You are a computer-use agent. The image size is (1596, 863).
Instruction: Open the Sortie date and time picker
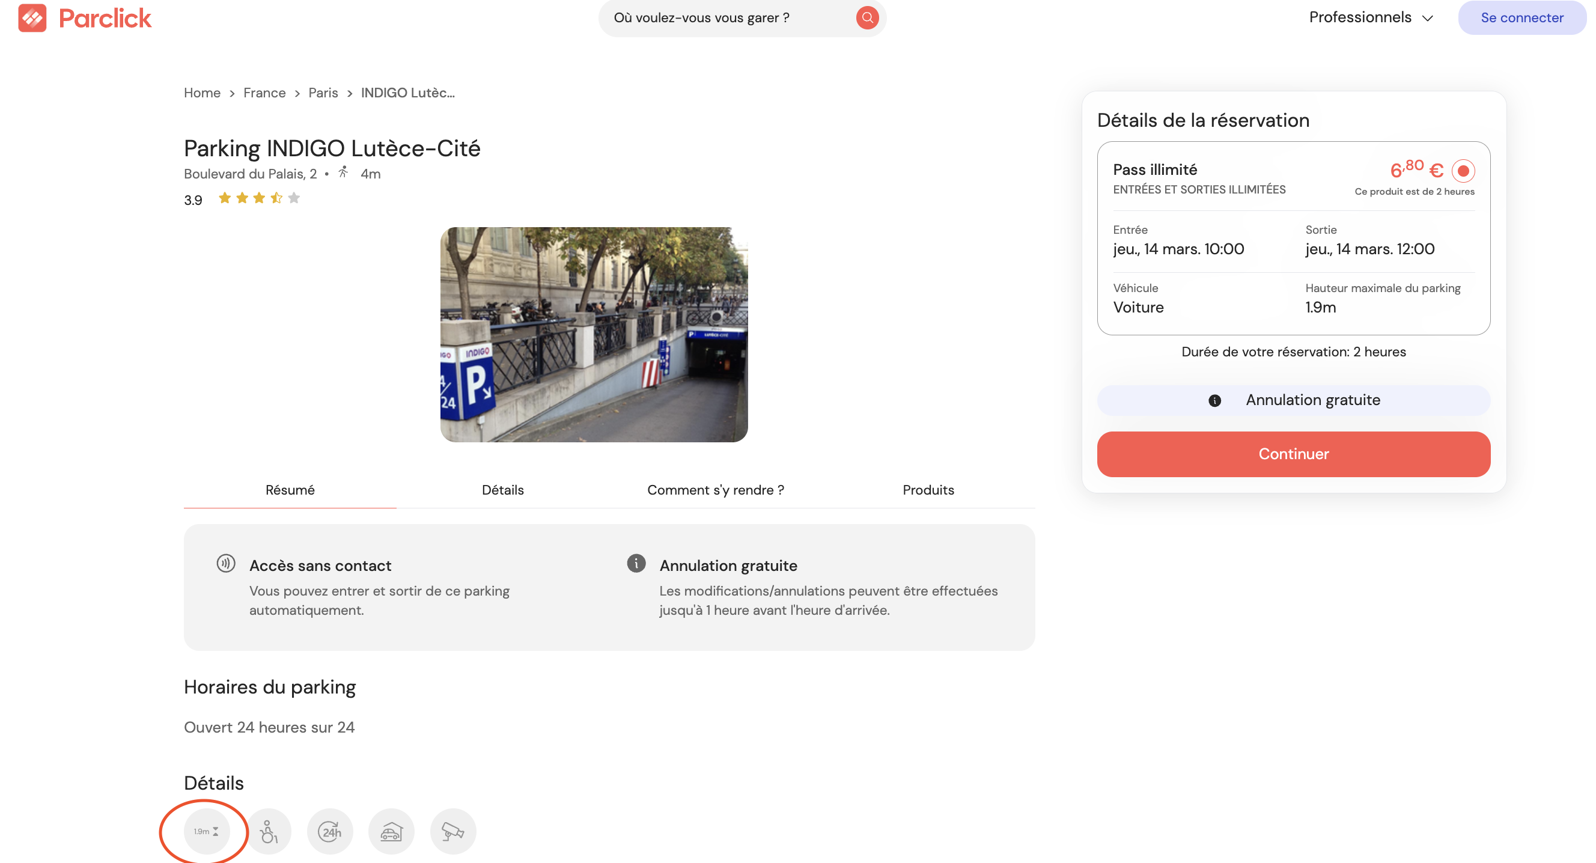1369,248
